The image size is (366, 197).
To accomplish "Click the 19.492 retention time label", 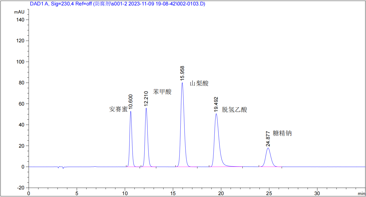I will 216,104.
